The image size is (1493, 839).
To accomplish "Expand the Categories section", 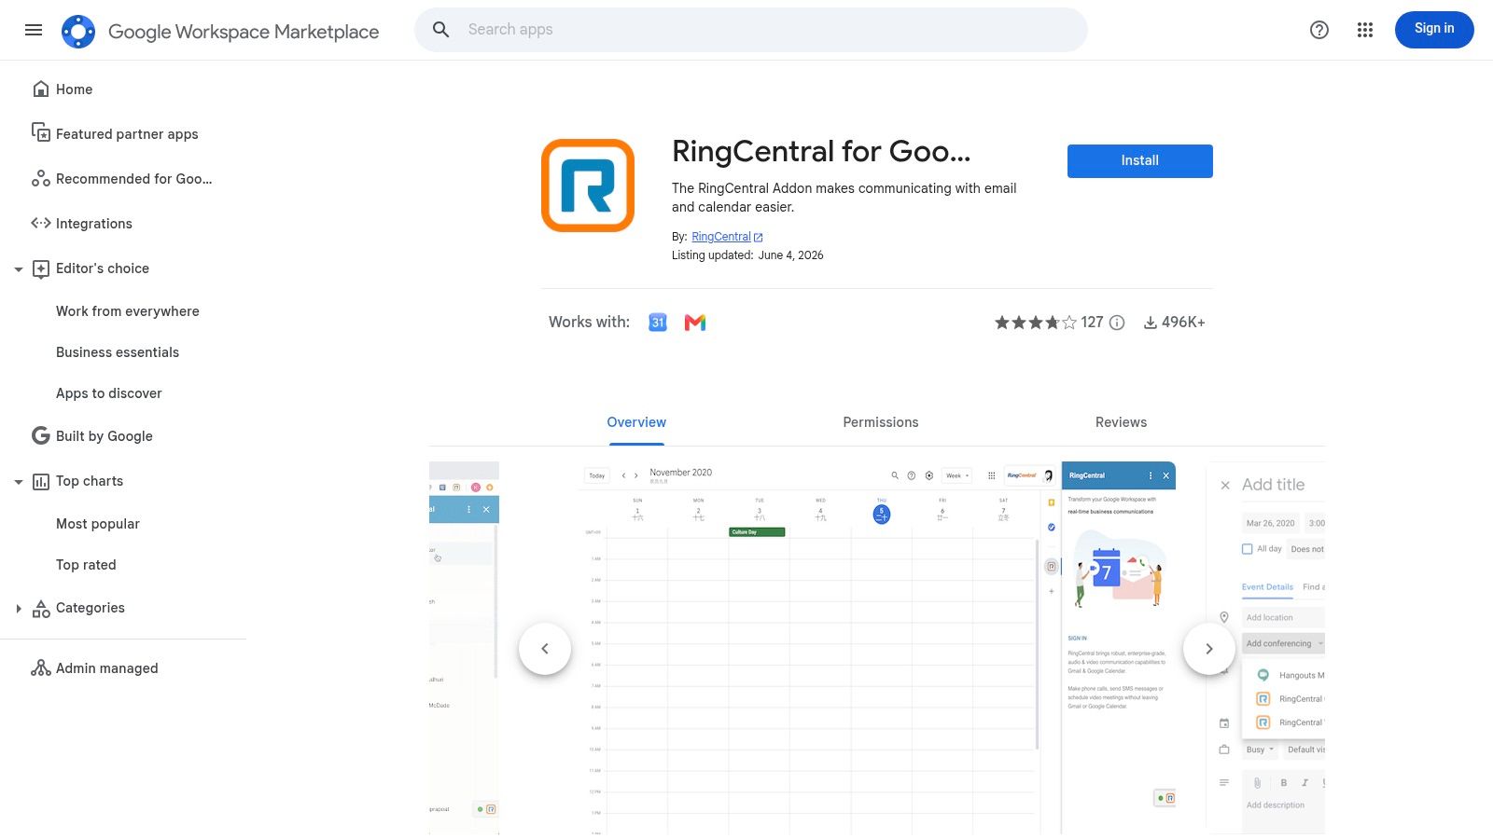I will tap(19, 609).
